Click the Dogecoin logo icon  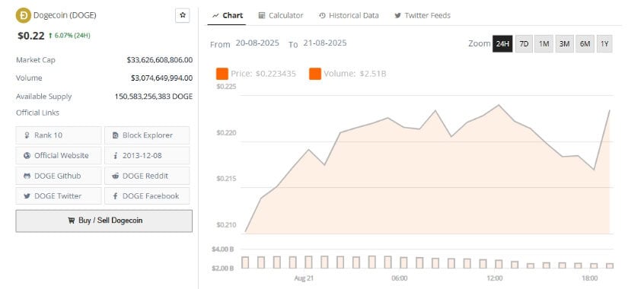point(24,16)
